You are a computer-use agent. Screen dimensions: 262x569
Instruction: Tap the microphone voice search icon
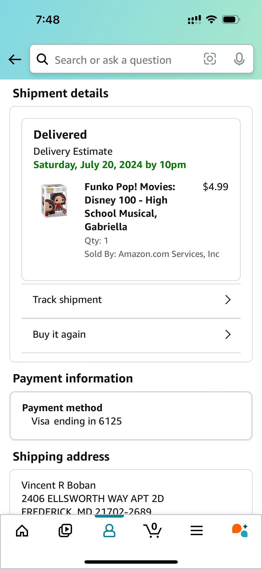(x=239, y=59)
